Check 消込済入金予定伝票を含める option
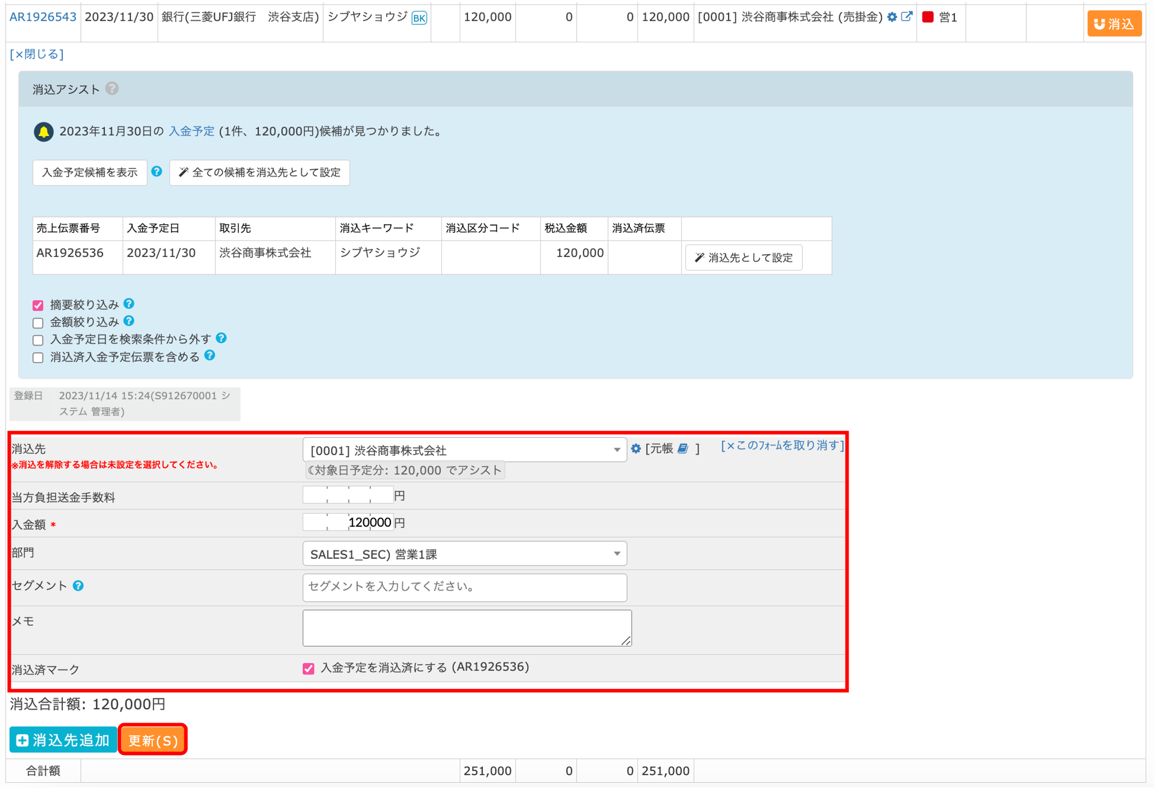 pos(38,357)
